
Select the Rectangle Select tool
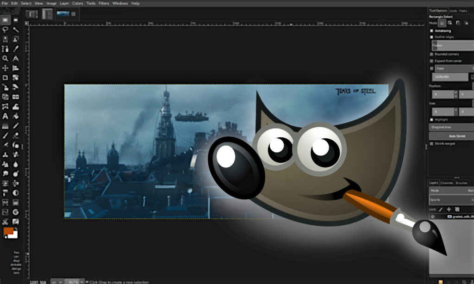click(x=5, y=20)
